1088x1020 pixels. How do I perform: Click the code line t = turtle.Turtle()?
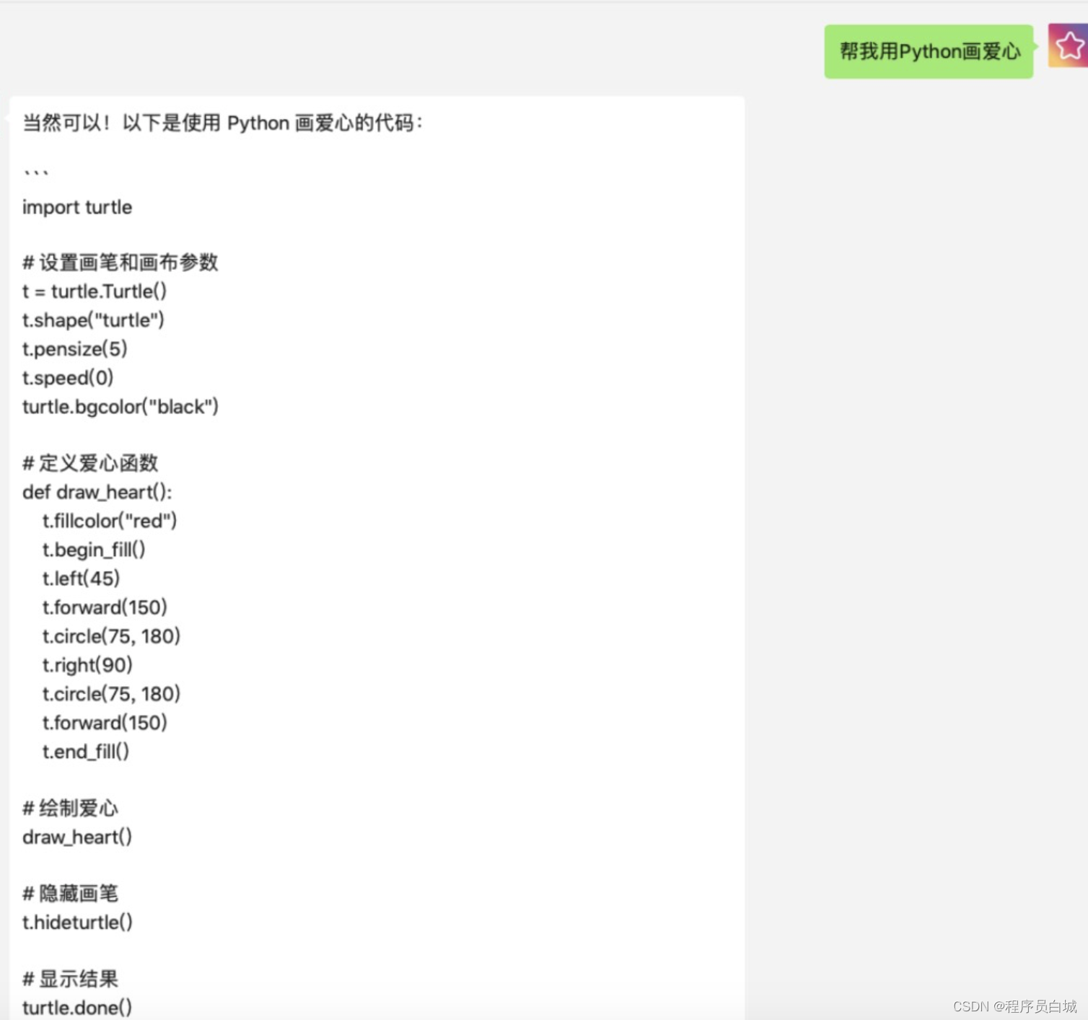click(95, 291)
